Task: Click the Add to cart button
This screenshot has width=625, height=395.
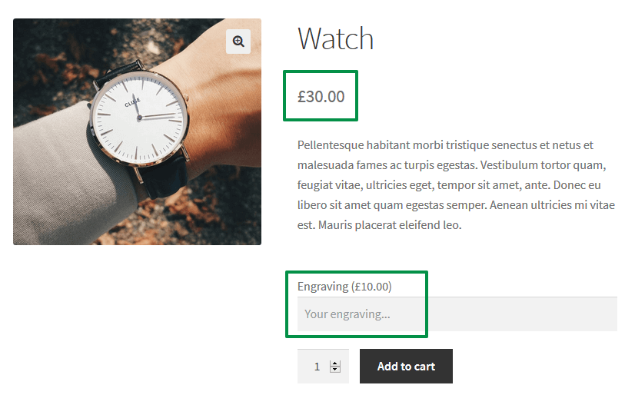Action: (x=406, y=367)
